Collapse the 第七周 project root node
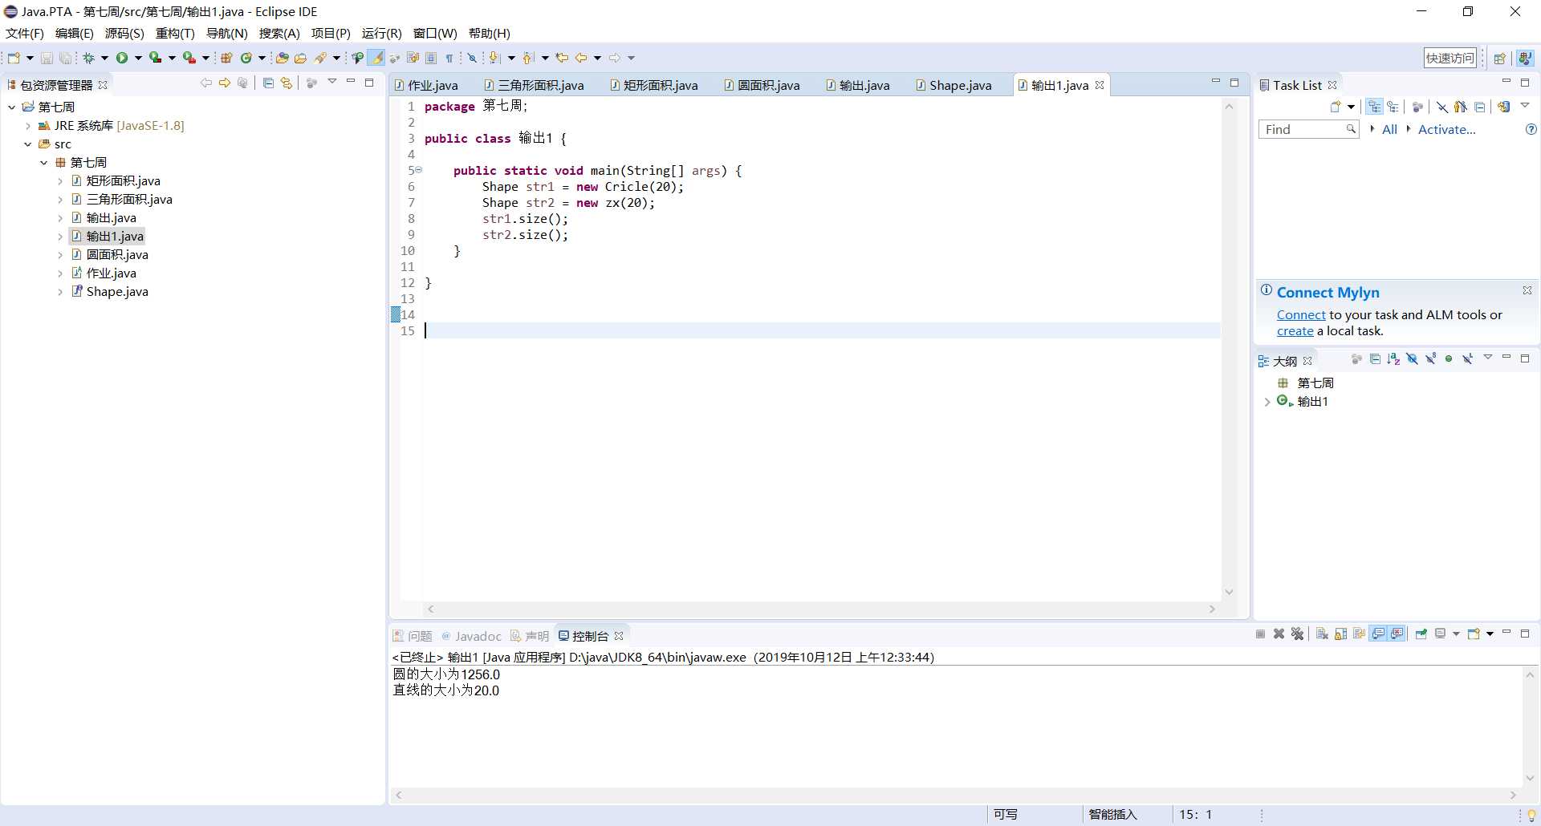Screen dimensions: 1541x826 [x=12, y=107]
